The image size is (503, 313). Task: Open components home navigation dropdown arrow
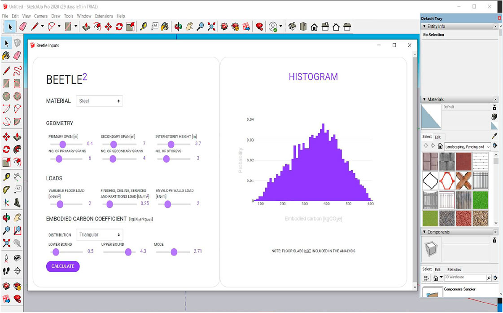point(442,278)
